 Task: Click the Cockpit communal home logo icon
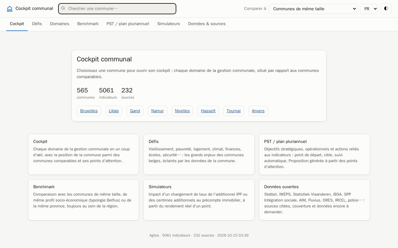click(10, 9)
